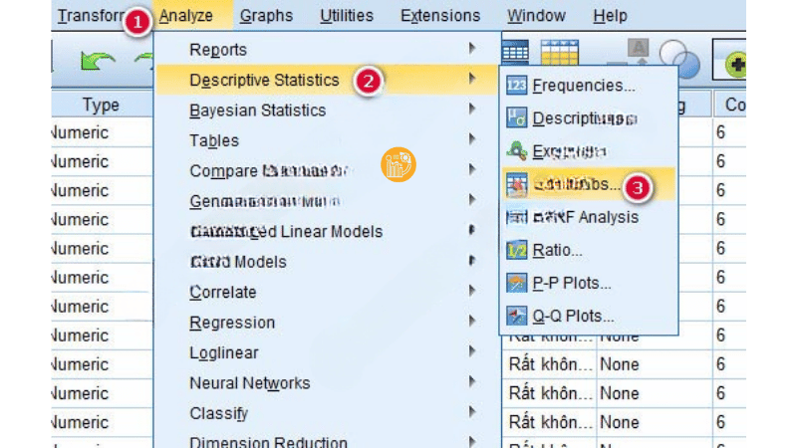Open the Loglinear submenu
Viewport: 797px width, 448px height.
point(327,352)
